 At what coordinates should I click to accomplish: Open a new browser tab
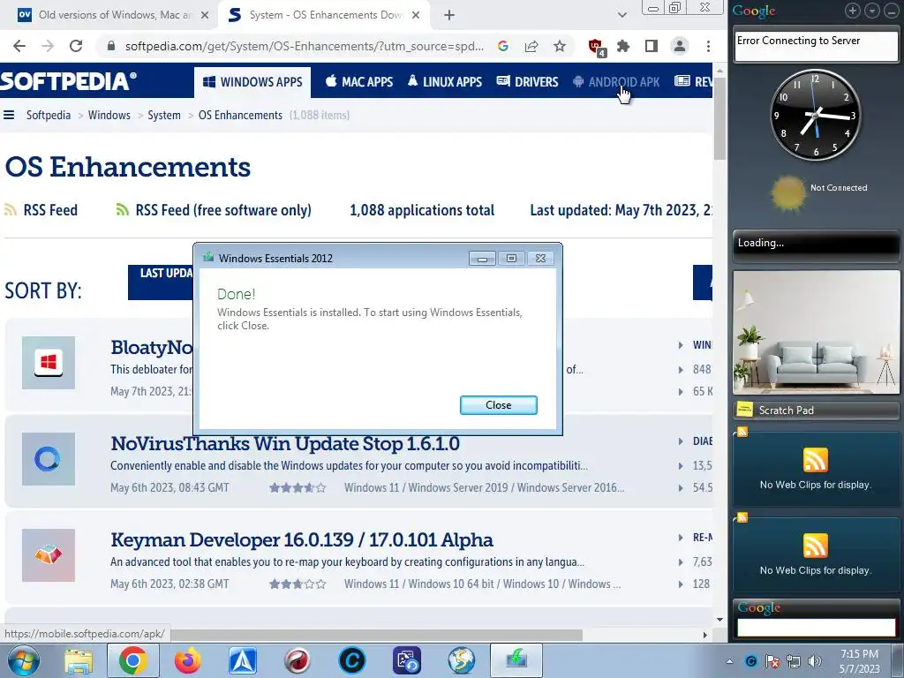pos(449,15)
